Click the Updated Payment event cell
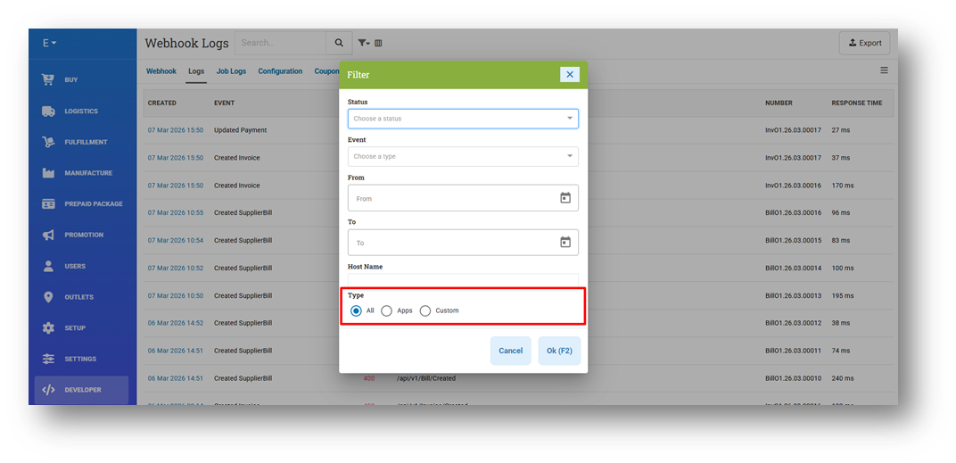Screen dimensions: 956x463 240,130
